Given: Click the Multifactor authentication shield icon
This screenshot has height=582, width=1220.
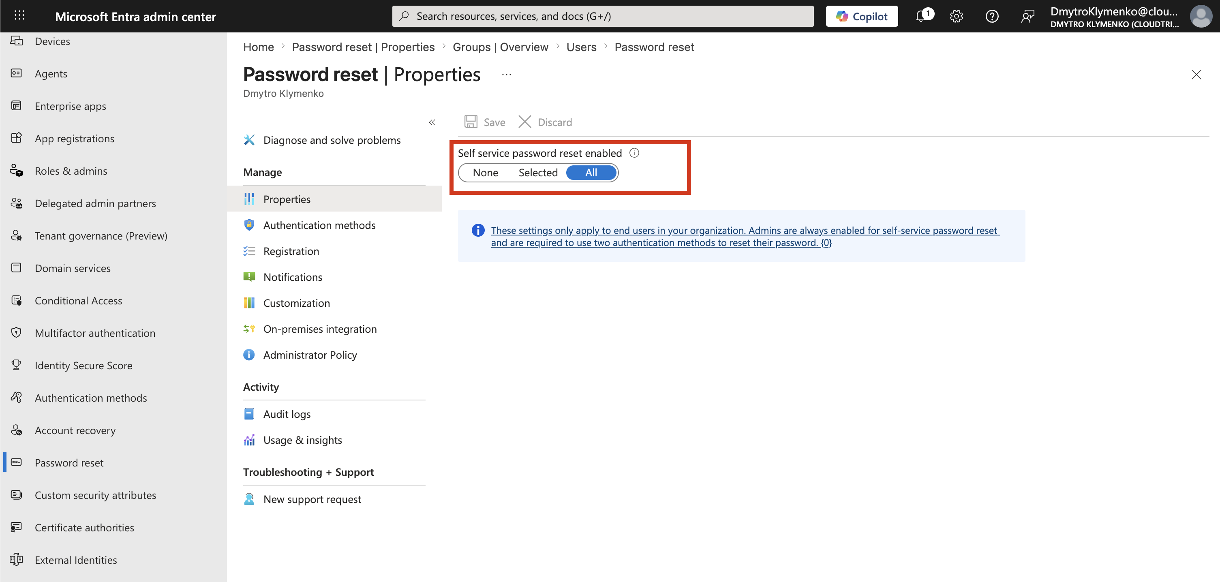Looking at the screenshot, I should point(17,333).
